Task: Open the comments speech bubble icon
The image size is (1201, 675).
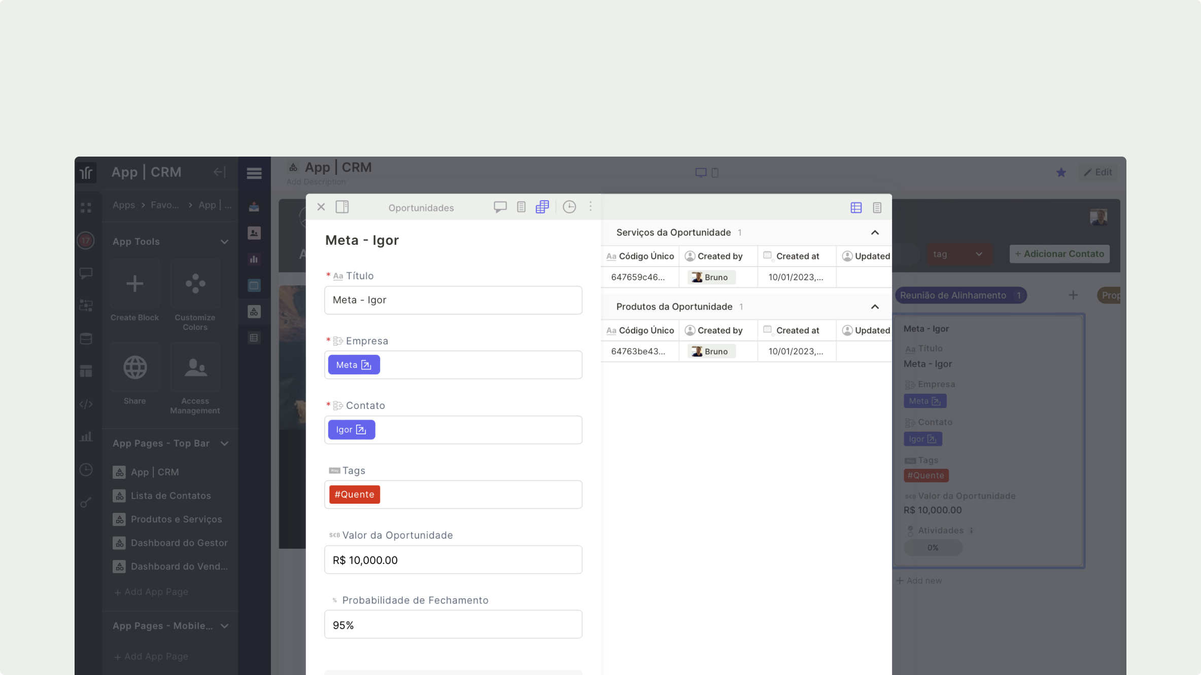Action: (500, 207)
